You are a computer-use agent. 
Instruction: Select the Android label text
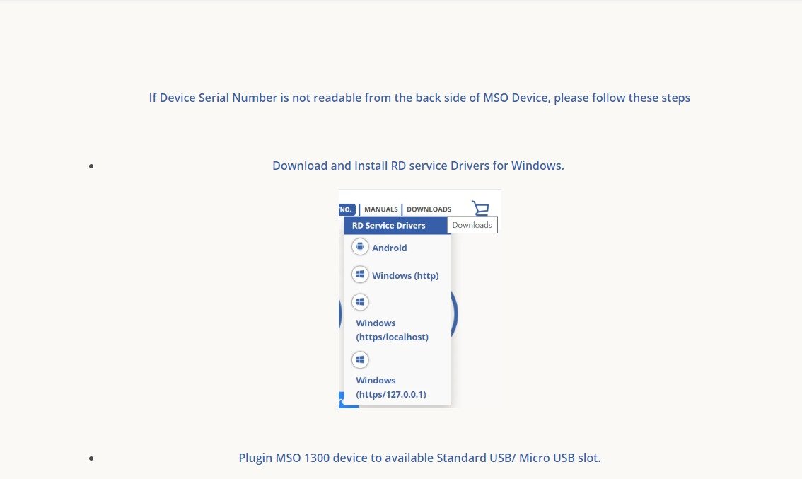coord(389,248)
